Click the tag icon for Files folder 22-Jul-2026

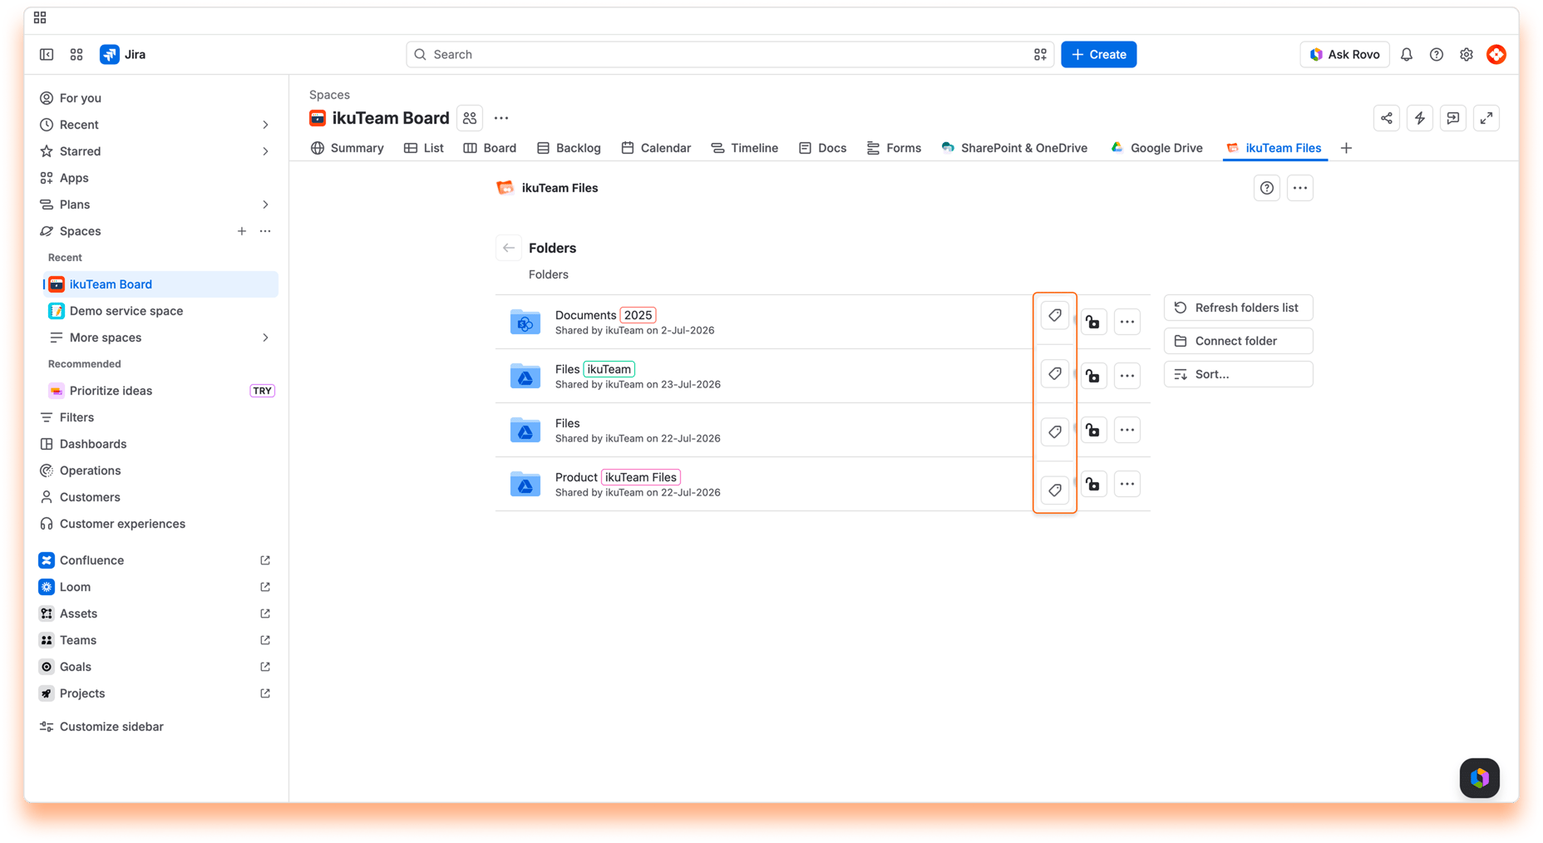1055,432
